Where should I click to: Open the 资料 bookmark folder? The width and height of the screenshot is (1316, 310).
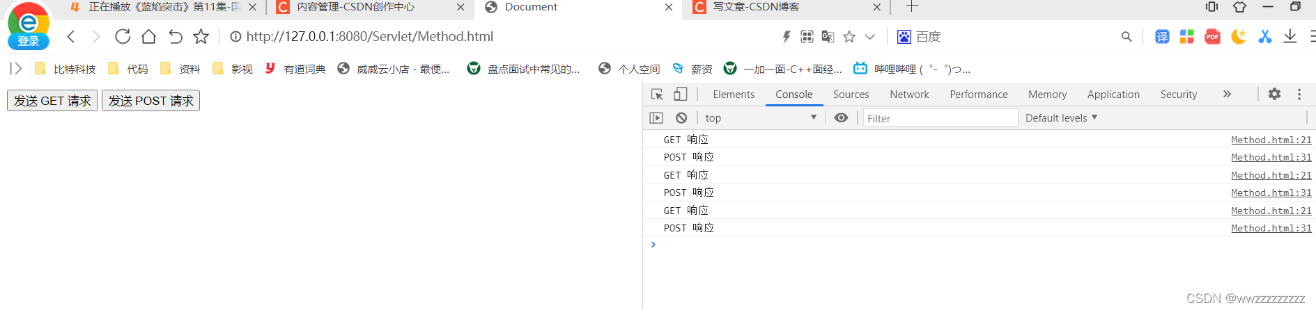180,69
